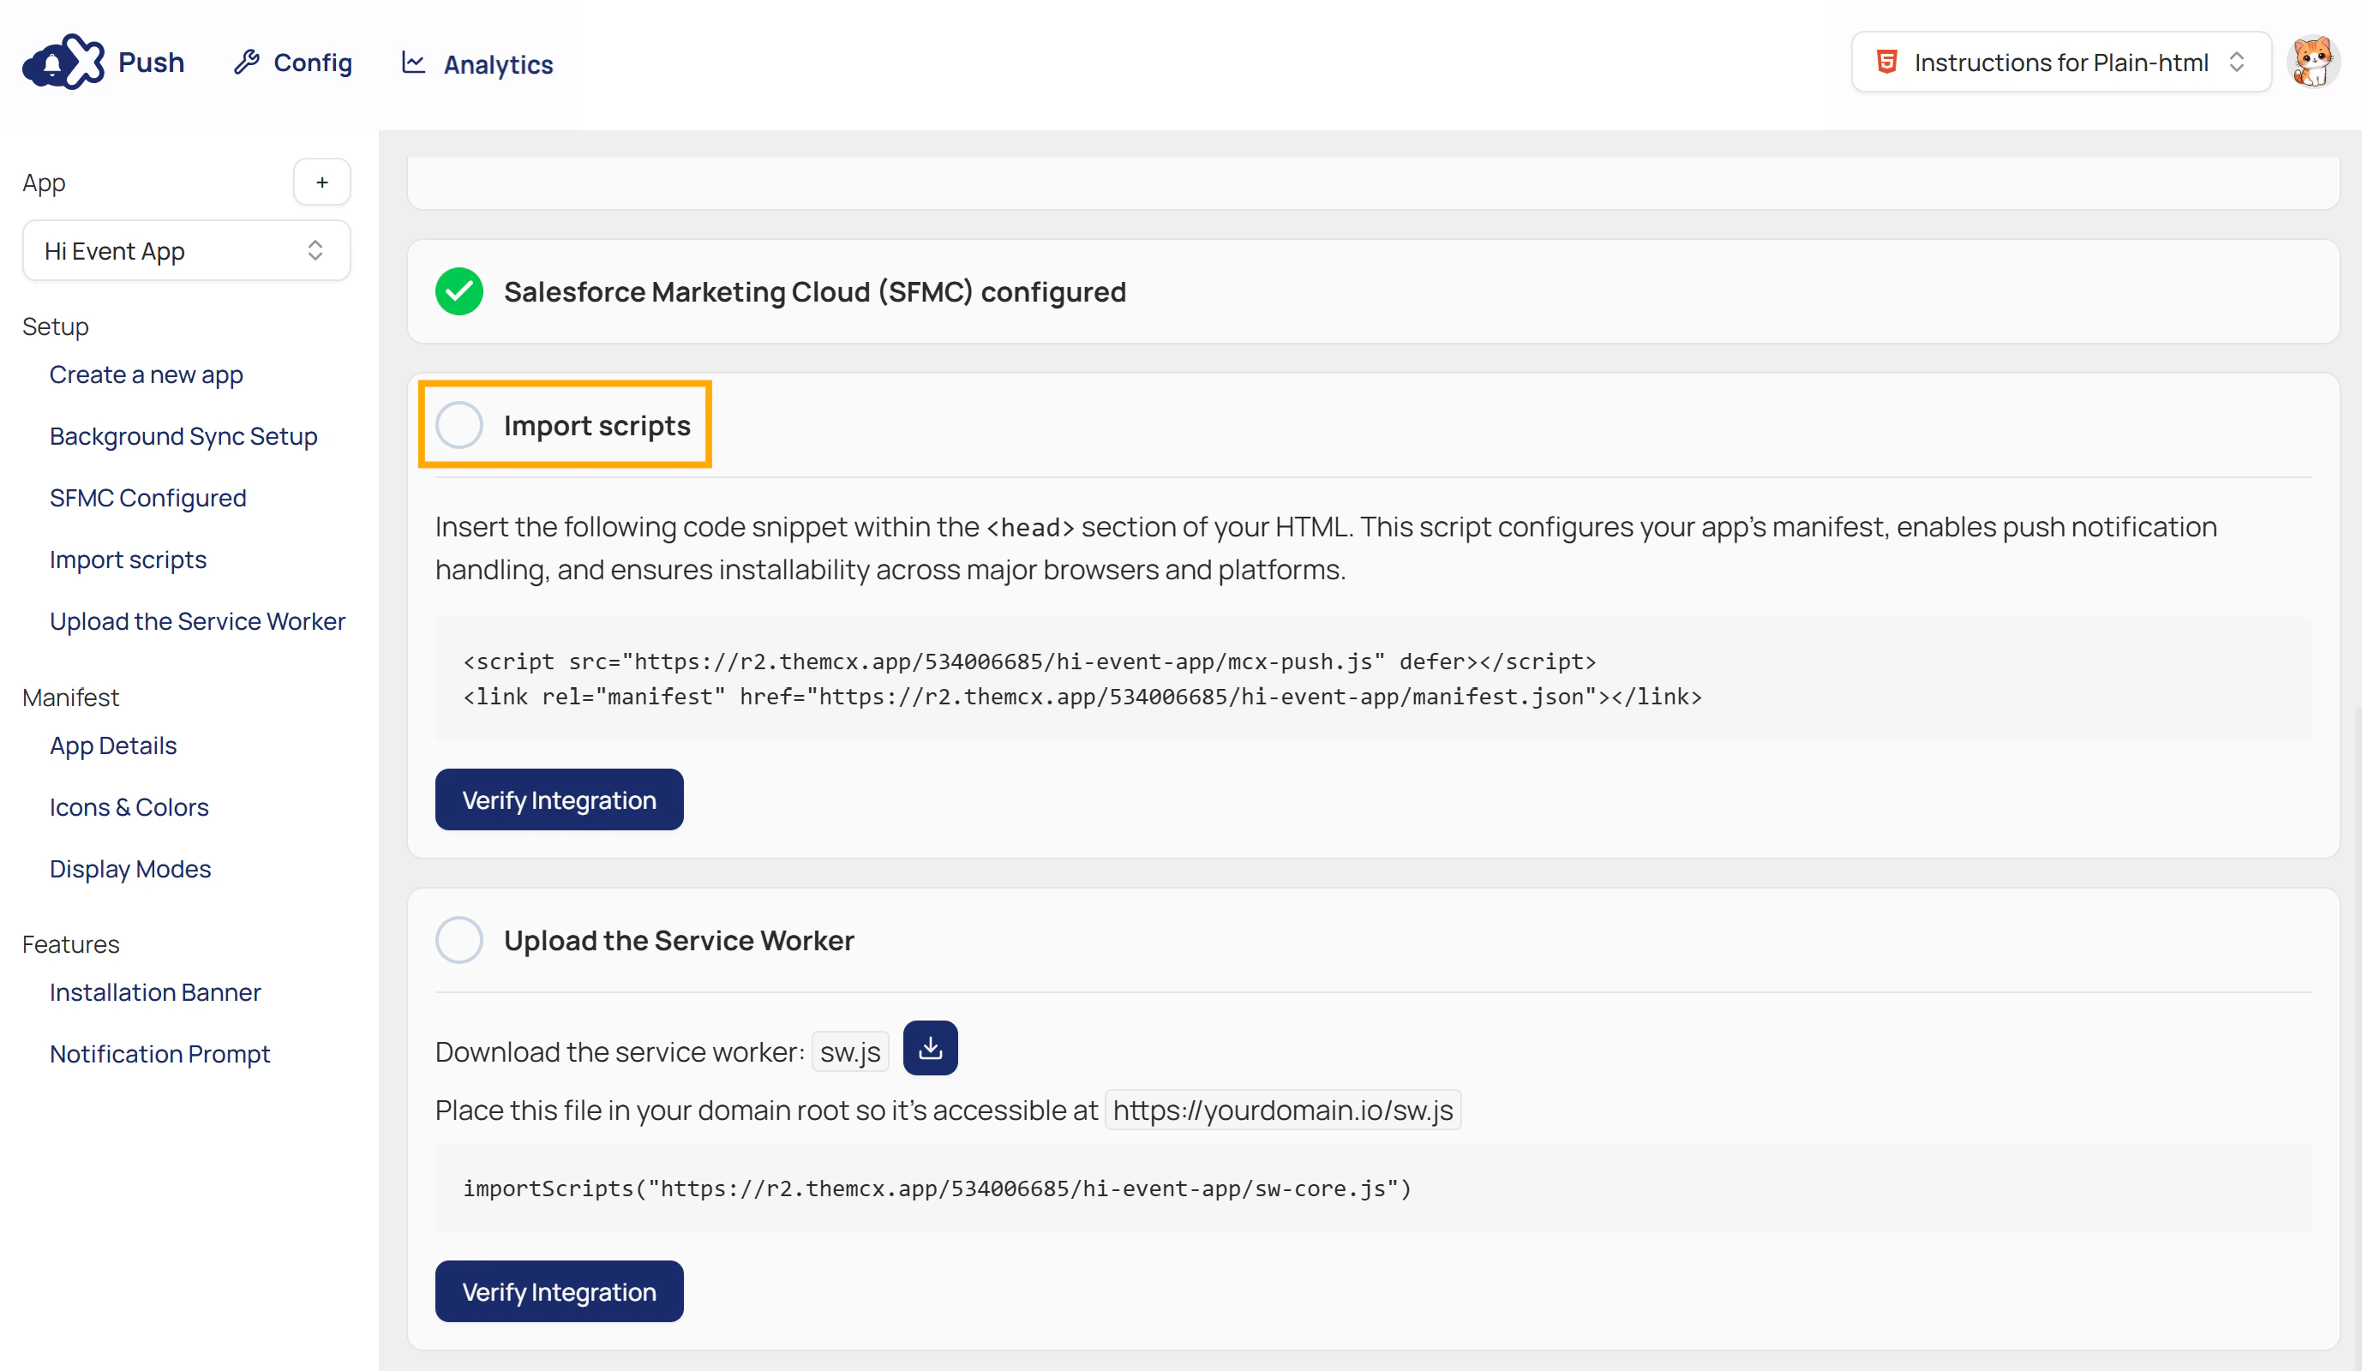Click Verify Integration under Service Worker
This screenshot has width=2362, height=1371.
560,1291
